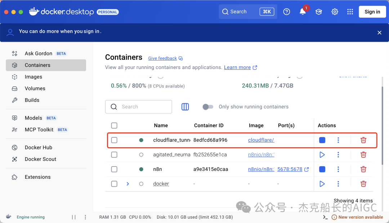Screen dimensions: 389x223
Task: Open Builds section in sidebar
Action: 46,100
